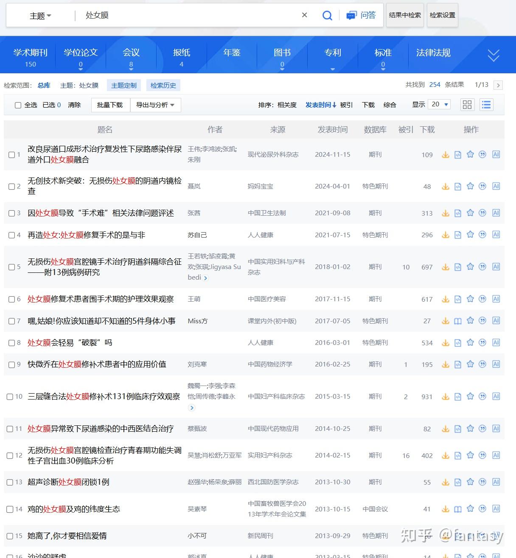This screenshot has width=516, height=558.
Task: Download the 现代泌尿外科杂志 article
Action: tap(446, 155)
